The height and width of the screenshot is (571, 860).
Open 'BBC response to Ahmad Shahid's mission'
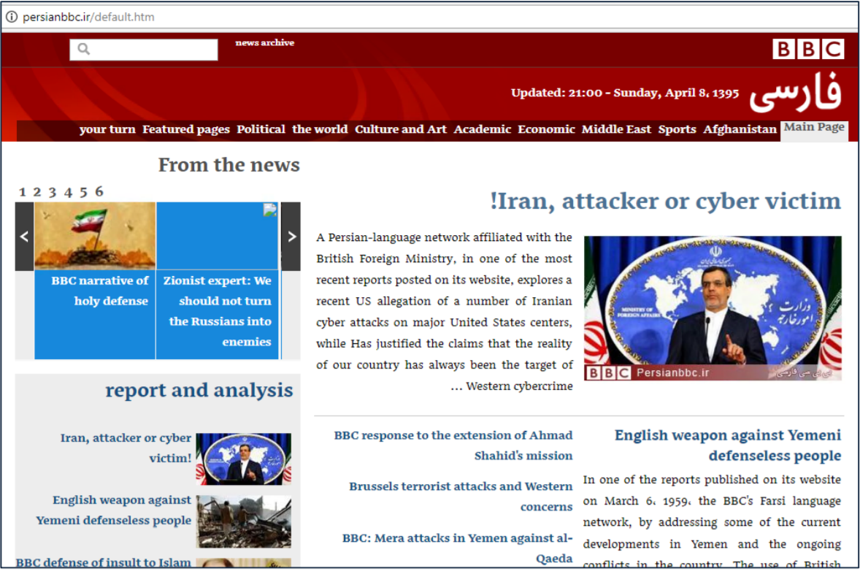click(453, 445)
